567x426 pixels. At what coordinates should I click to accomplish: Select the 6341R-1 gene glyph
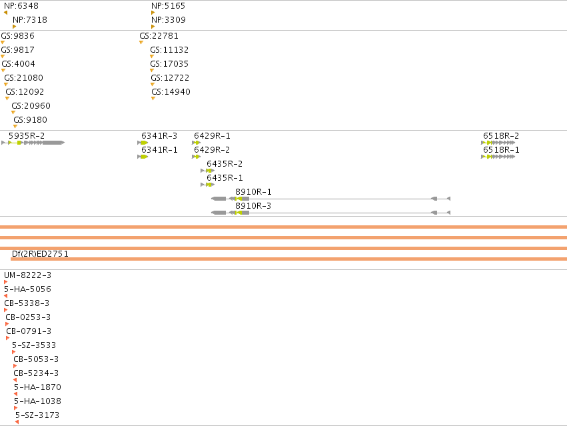[x=143, y=157]
